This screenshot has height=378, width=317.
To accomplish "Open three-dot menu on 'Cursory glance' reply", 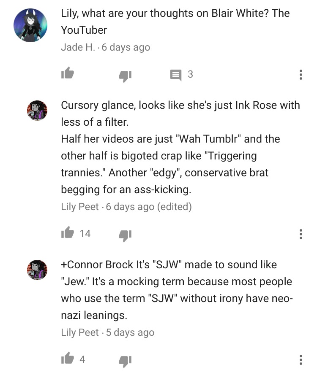I will pos(301,234).
